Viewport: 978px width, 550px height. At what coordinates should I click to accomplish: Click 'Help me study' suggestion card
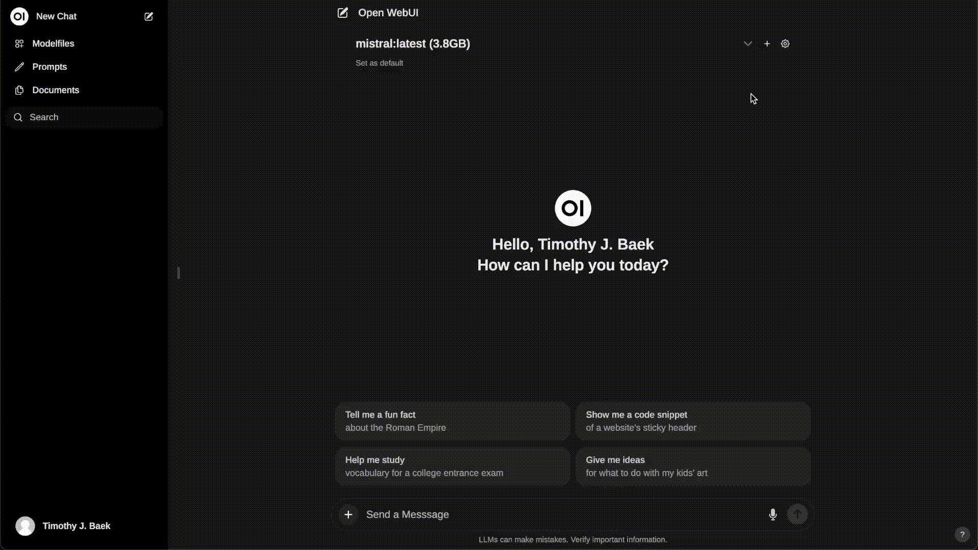click(x=453, y=466)
